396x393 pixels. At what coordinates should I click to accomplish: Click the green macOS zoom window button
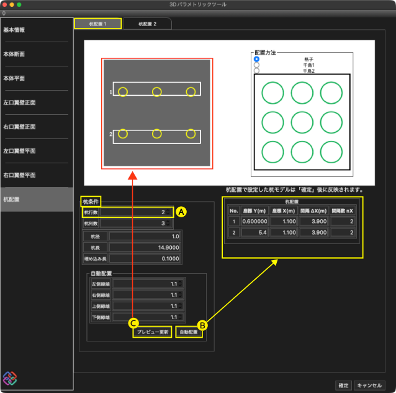pyautogui.click(x=19, y=4)
